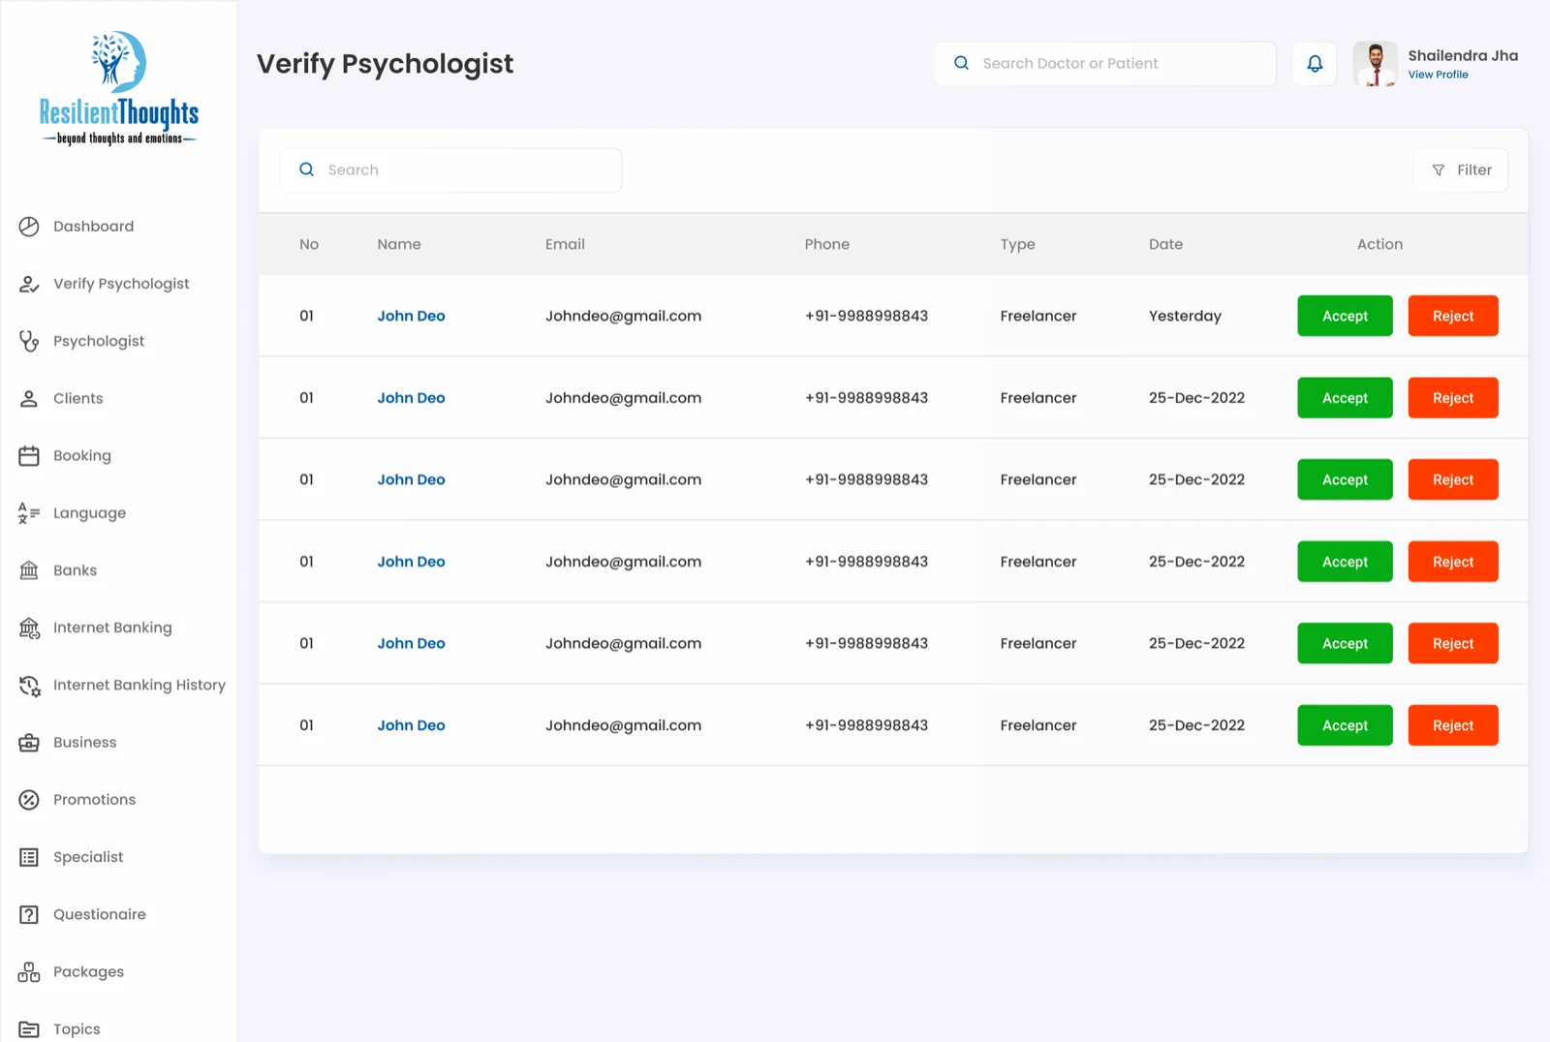
Task: Reject the third row psychologist request
Action: (x=1453, y=479)
